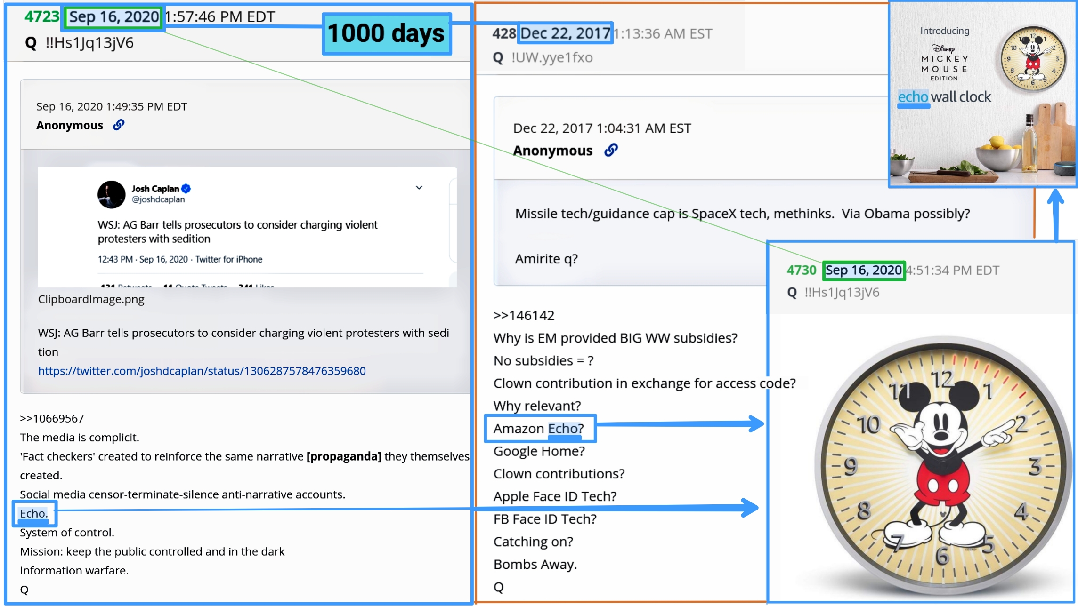Click 'FB Face ID Tech?' line

coord(545,519)
